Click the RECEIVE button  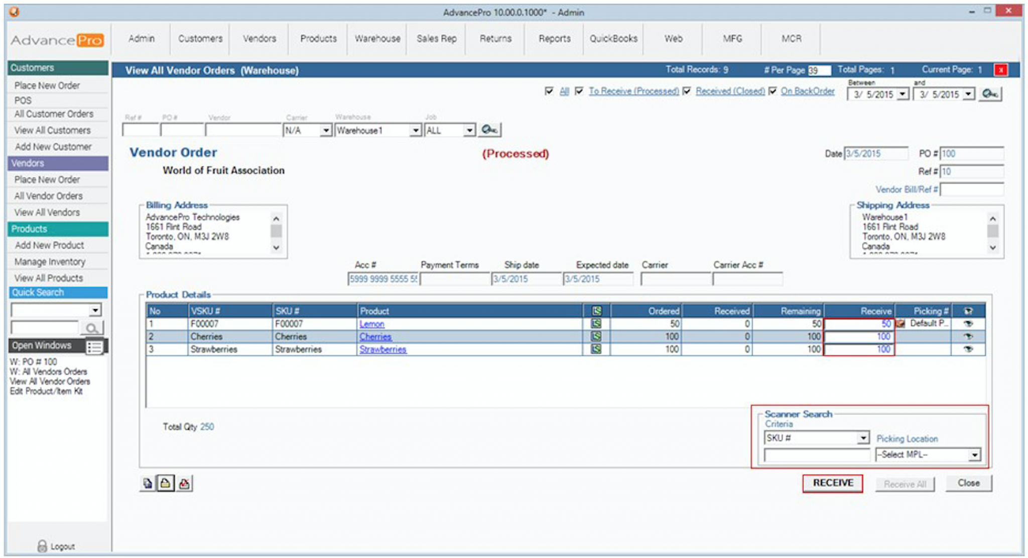832,483
